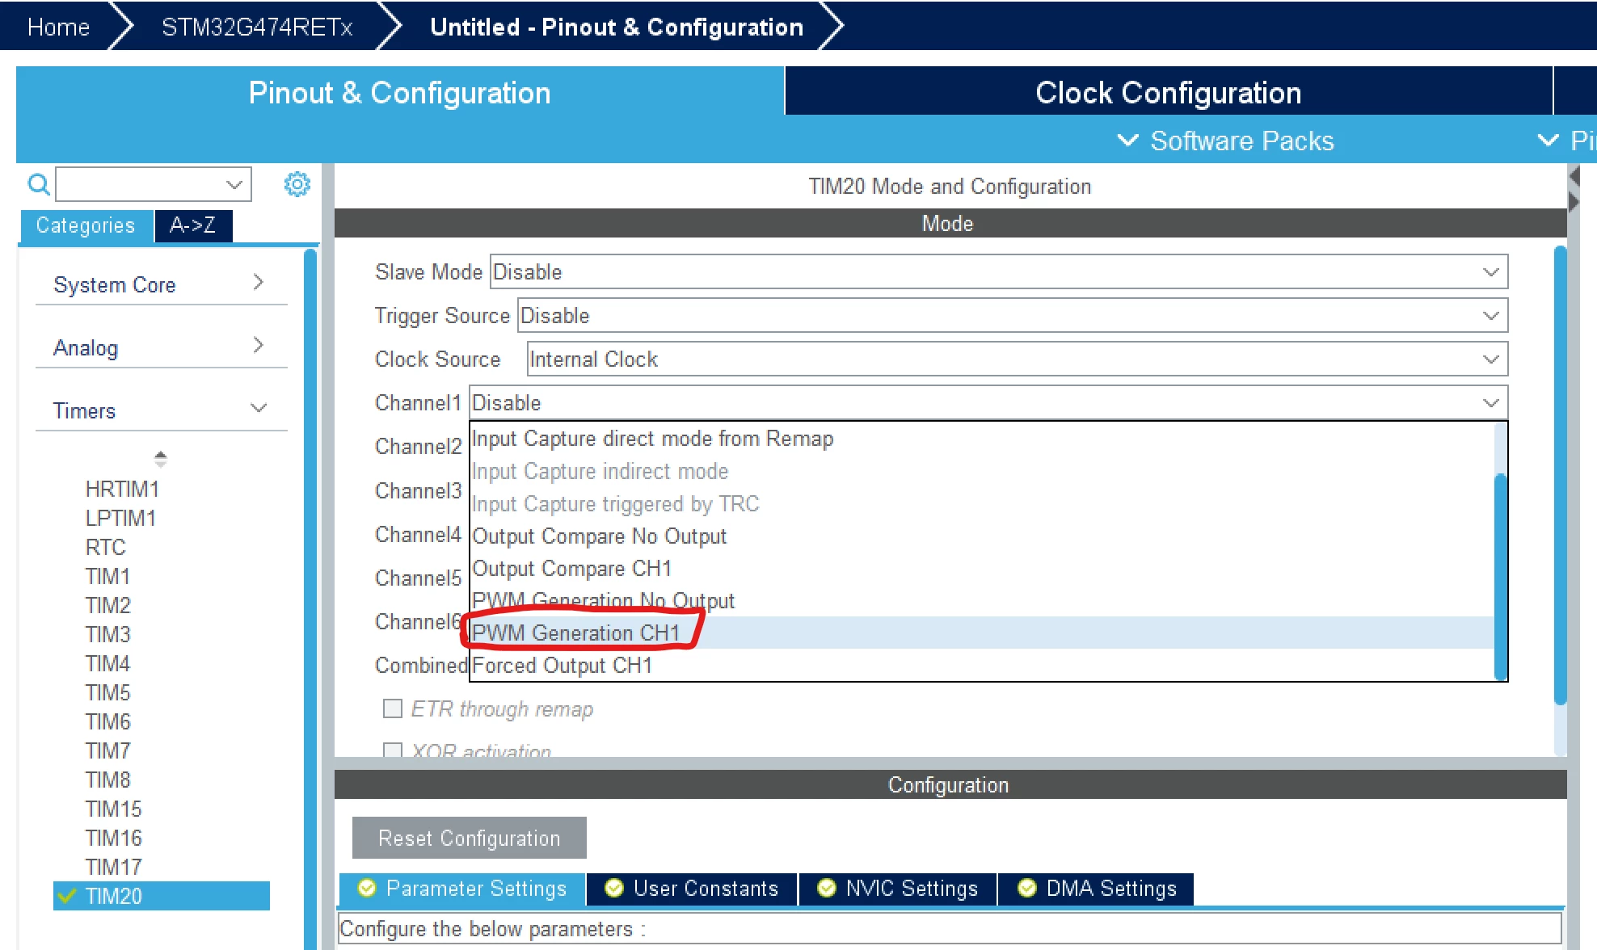Screen dimensions: 1597x950
Task: Collapse the Channel1 dropdown
Action: click(x=988, y=403)
